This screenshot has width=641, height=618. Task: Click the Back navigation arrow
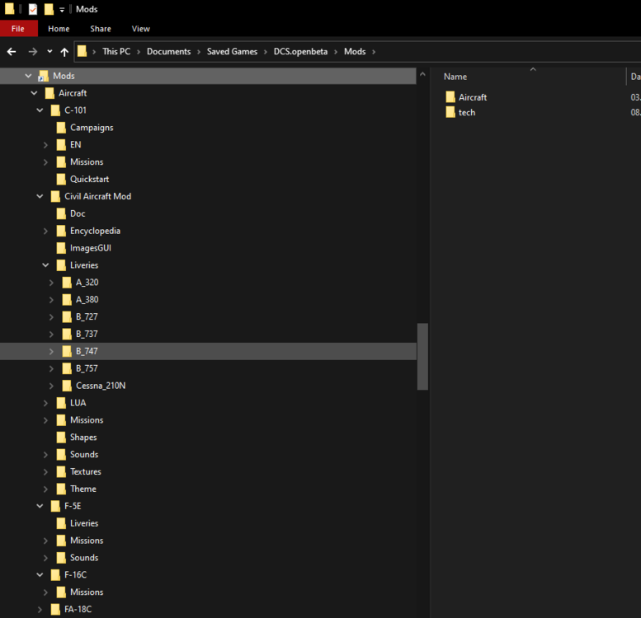12,51
